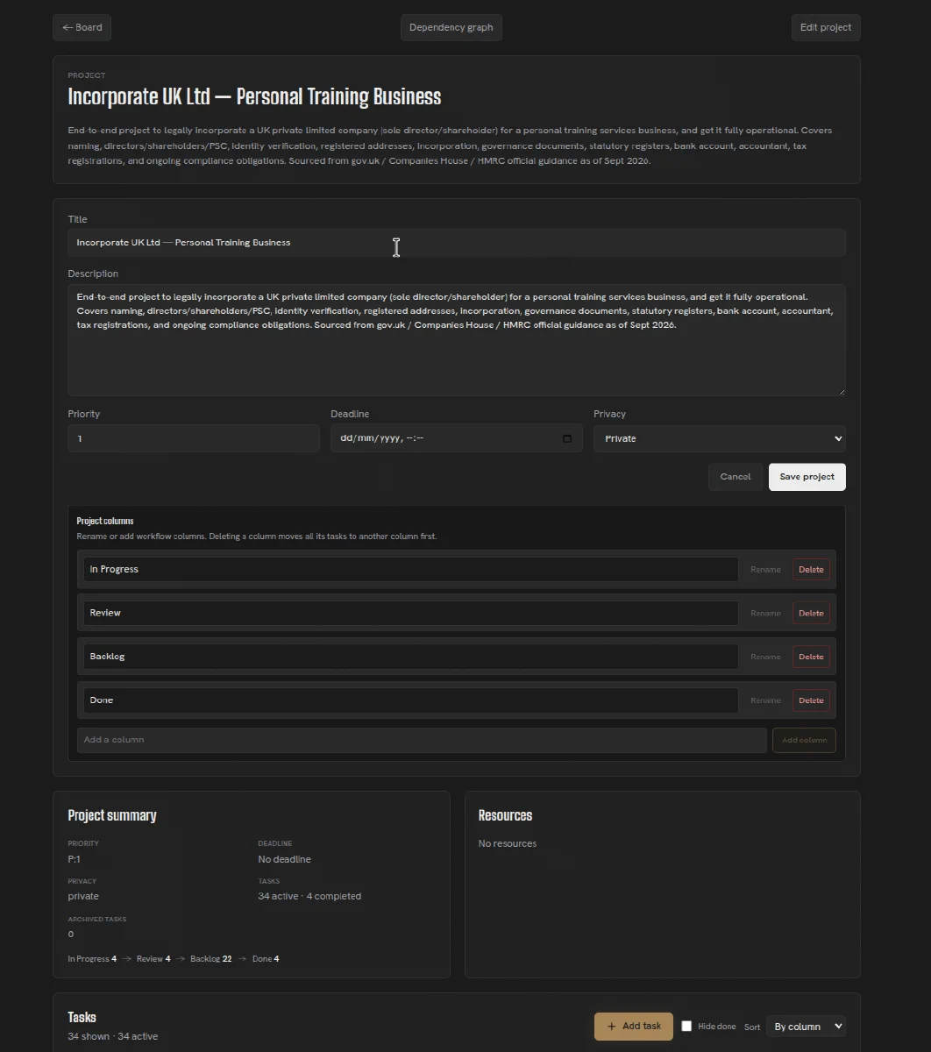This screenshot has height=1052, width=931.
Task: Click the project heading 'Incorporate UK Ltd — Personal Training Business'
Action: pos(254,96)
